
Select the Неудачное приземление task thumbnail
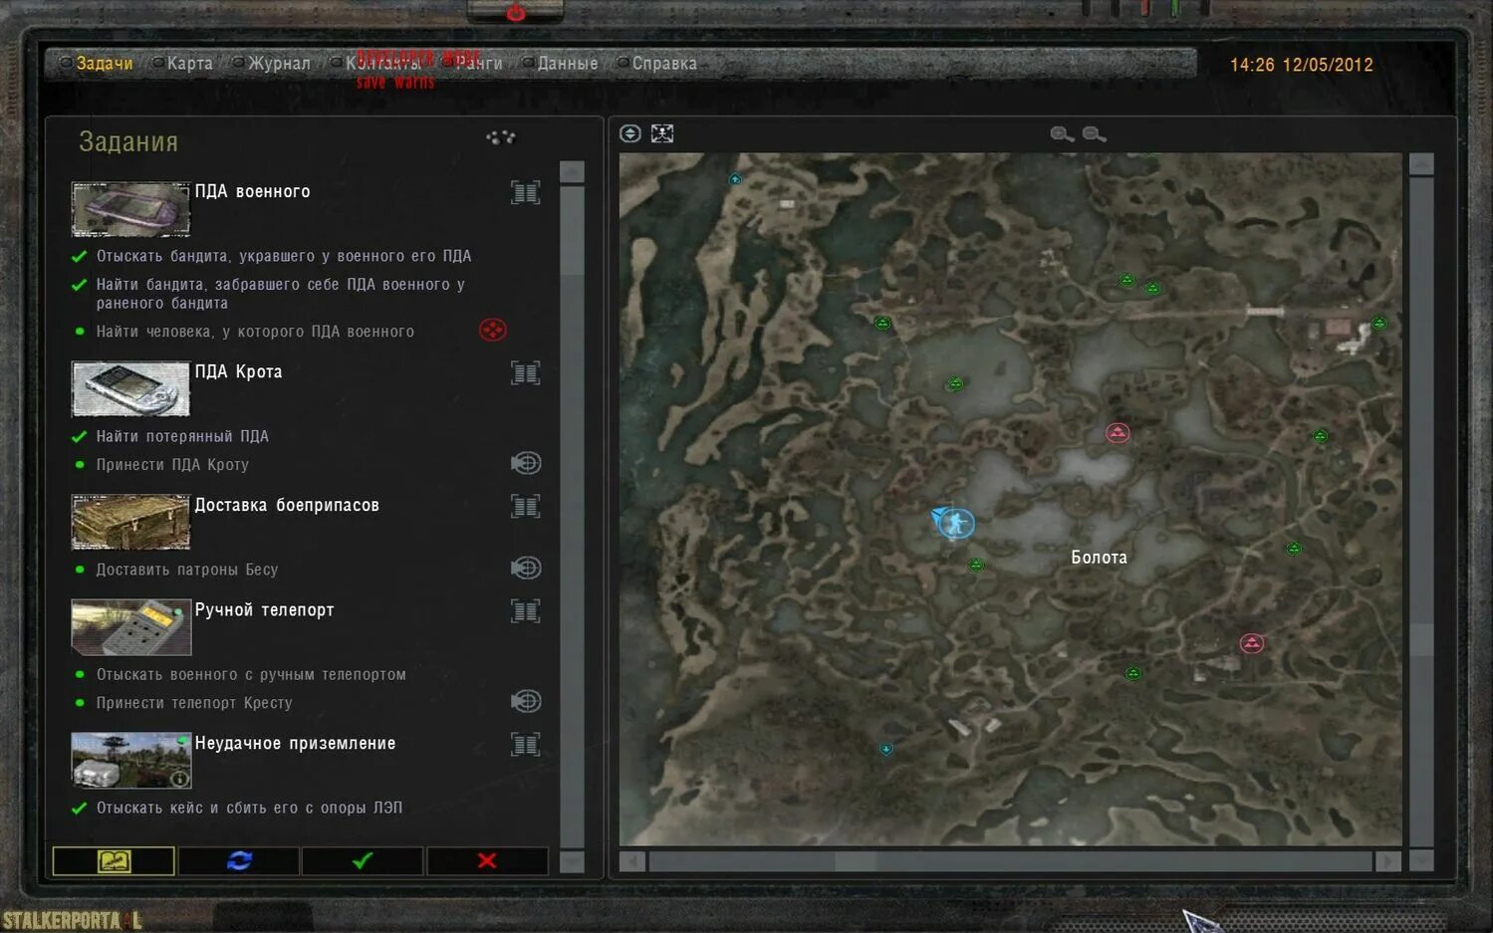(x=130, y=761)
